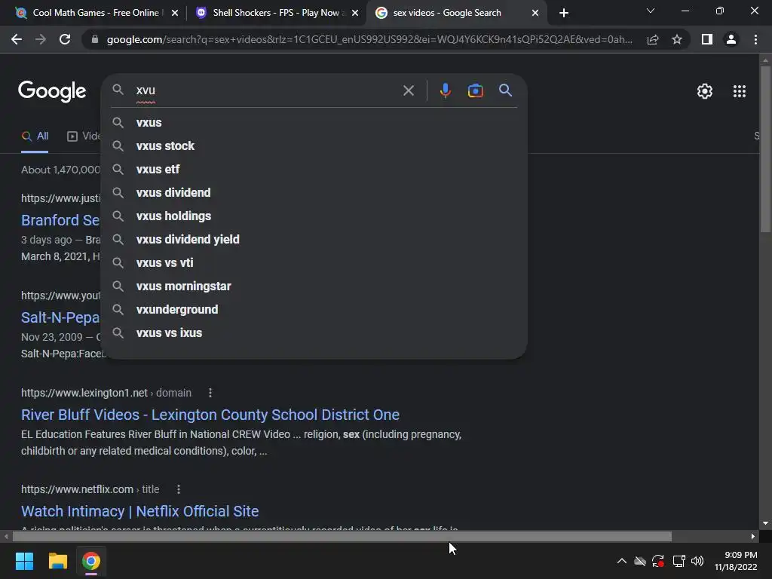Choose the 'vxus' suggestion
This screenshot has width=772, height=579.
coord(314,123)
